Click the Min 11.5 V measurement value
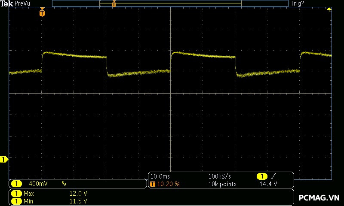344x206 pixels. tap(78, 201)
